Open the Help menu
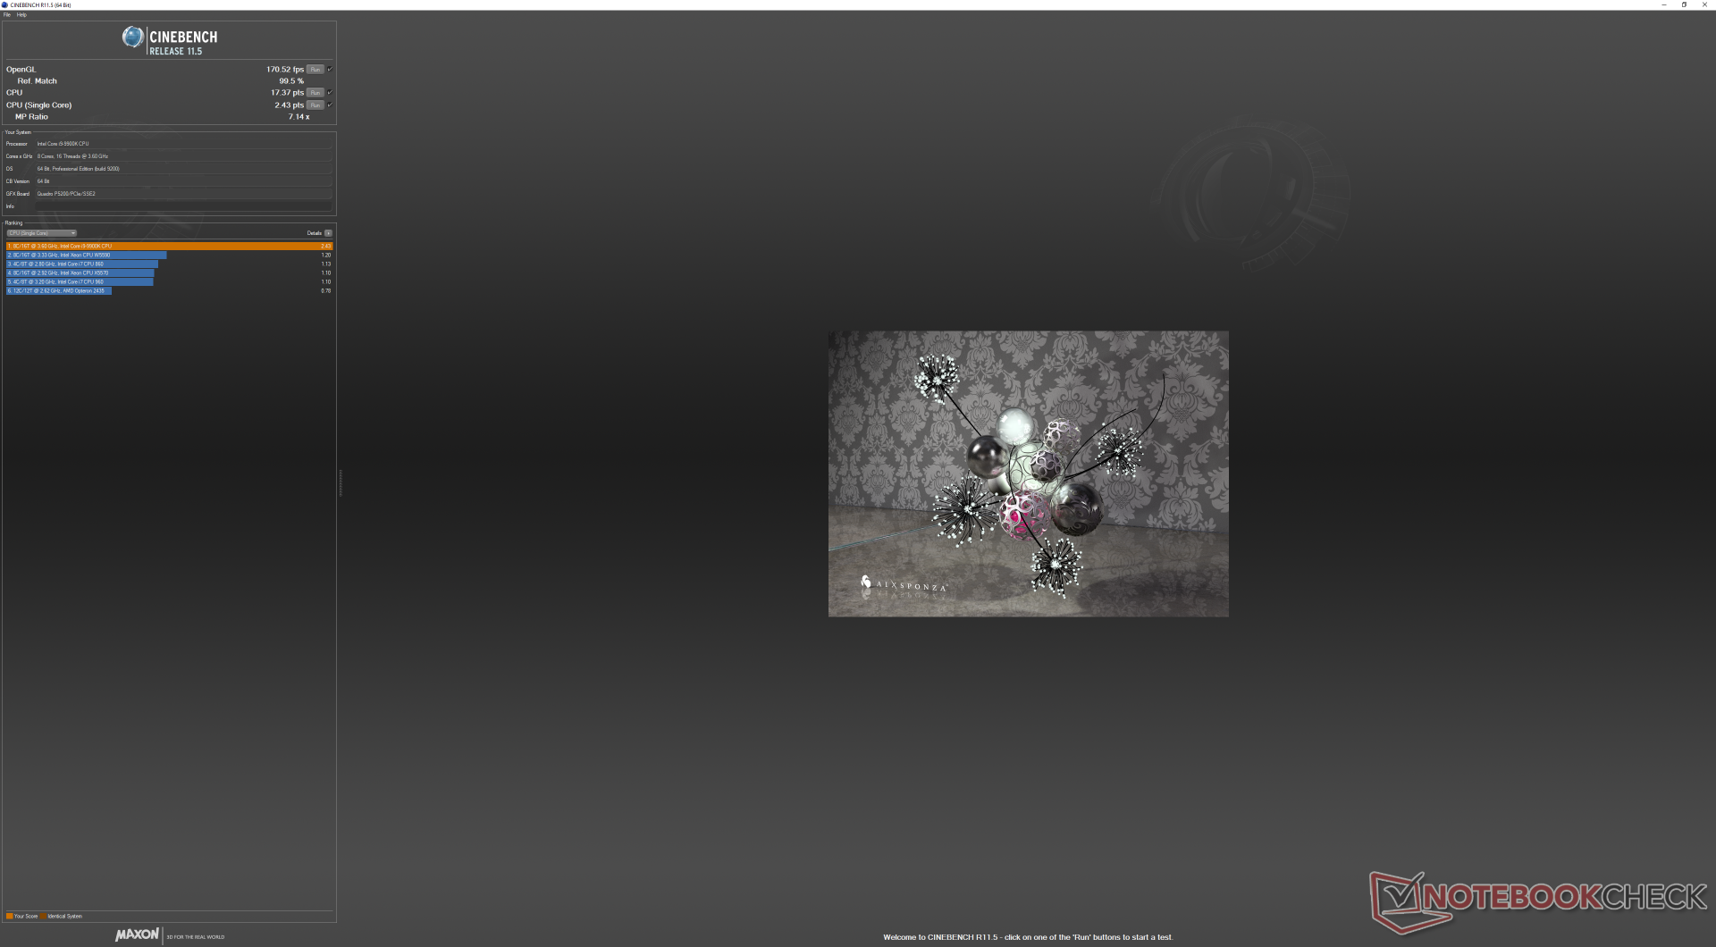Viewport: 1716px width, 947px height. pyautogui.click(x=21, y=15)
